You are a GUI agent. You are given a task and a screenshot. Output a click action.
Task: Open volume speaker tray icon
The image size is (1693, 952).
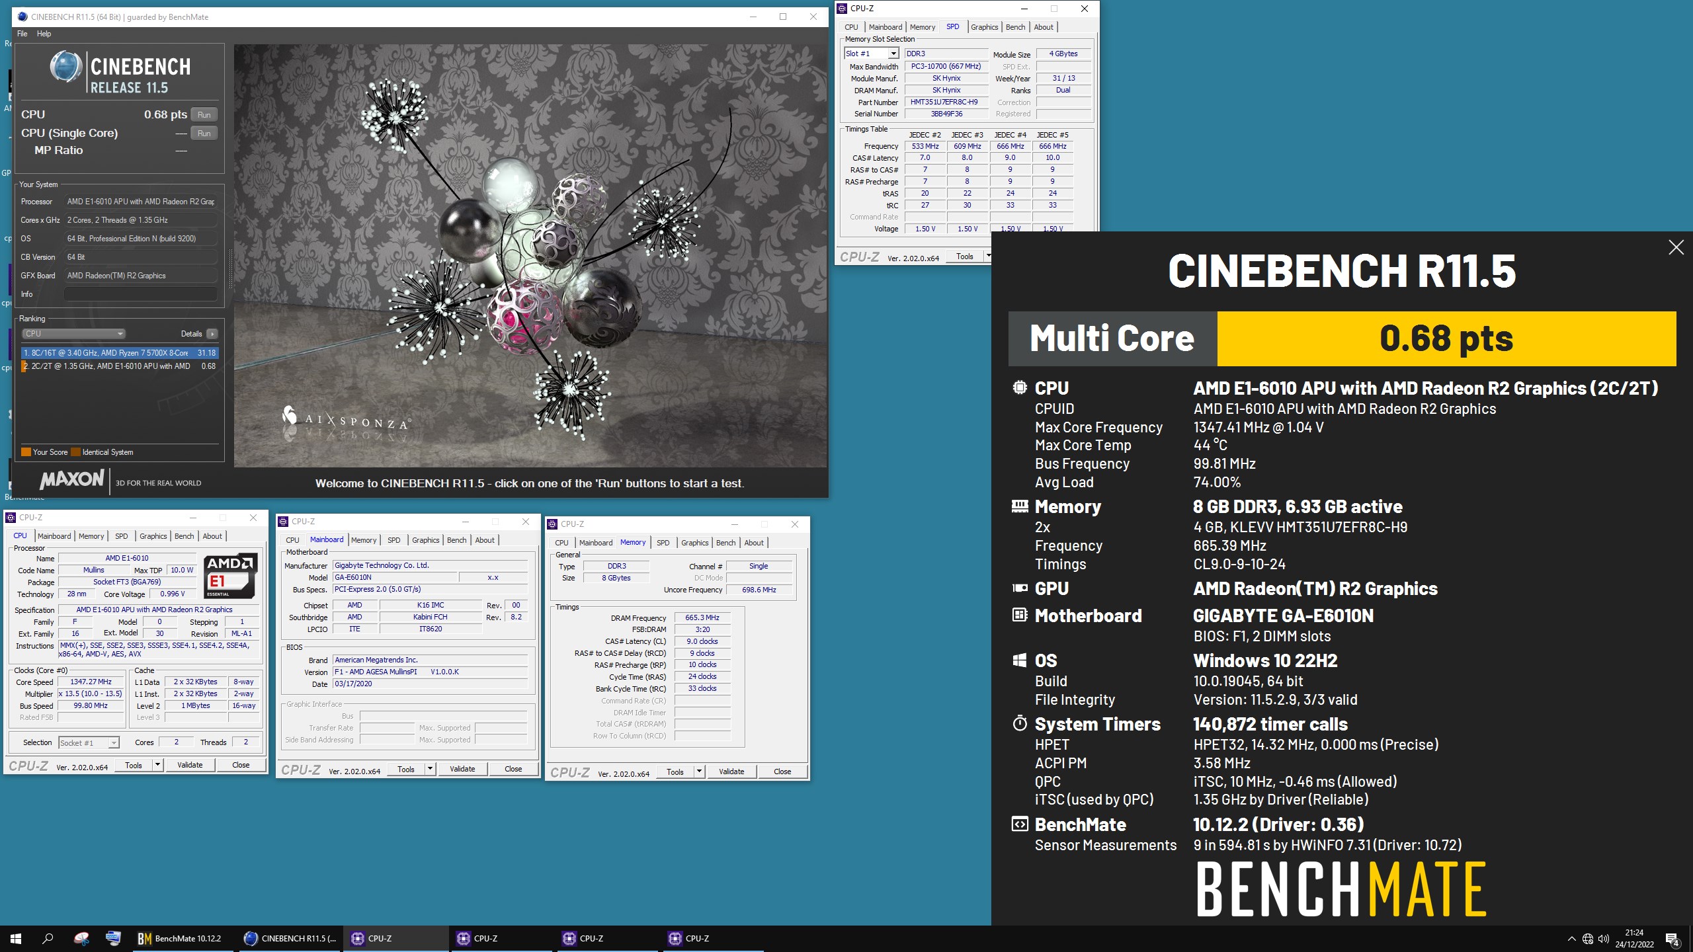pos(1603,939)
